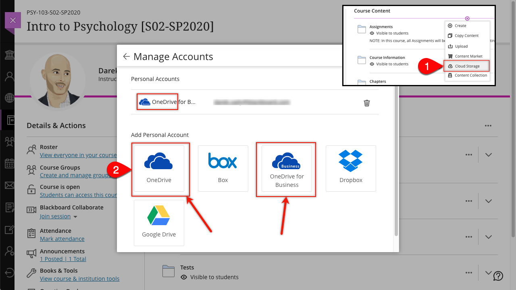Open the Mark attendance link
The height and width of the screenshot is (290, 516).
pos(62,239)
